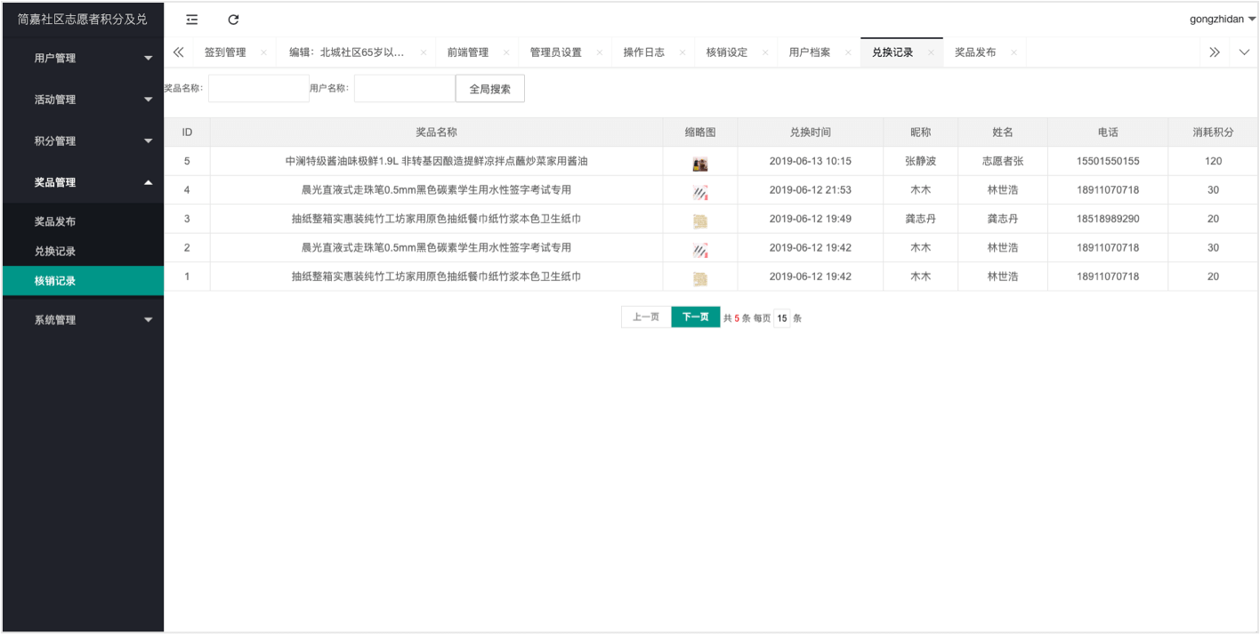Image resolution: width=1260 pixels, height=635 pixels.
Task: Close the 兑换记录 tab
Action: tap(931, 52)
